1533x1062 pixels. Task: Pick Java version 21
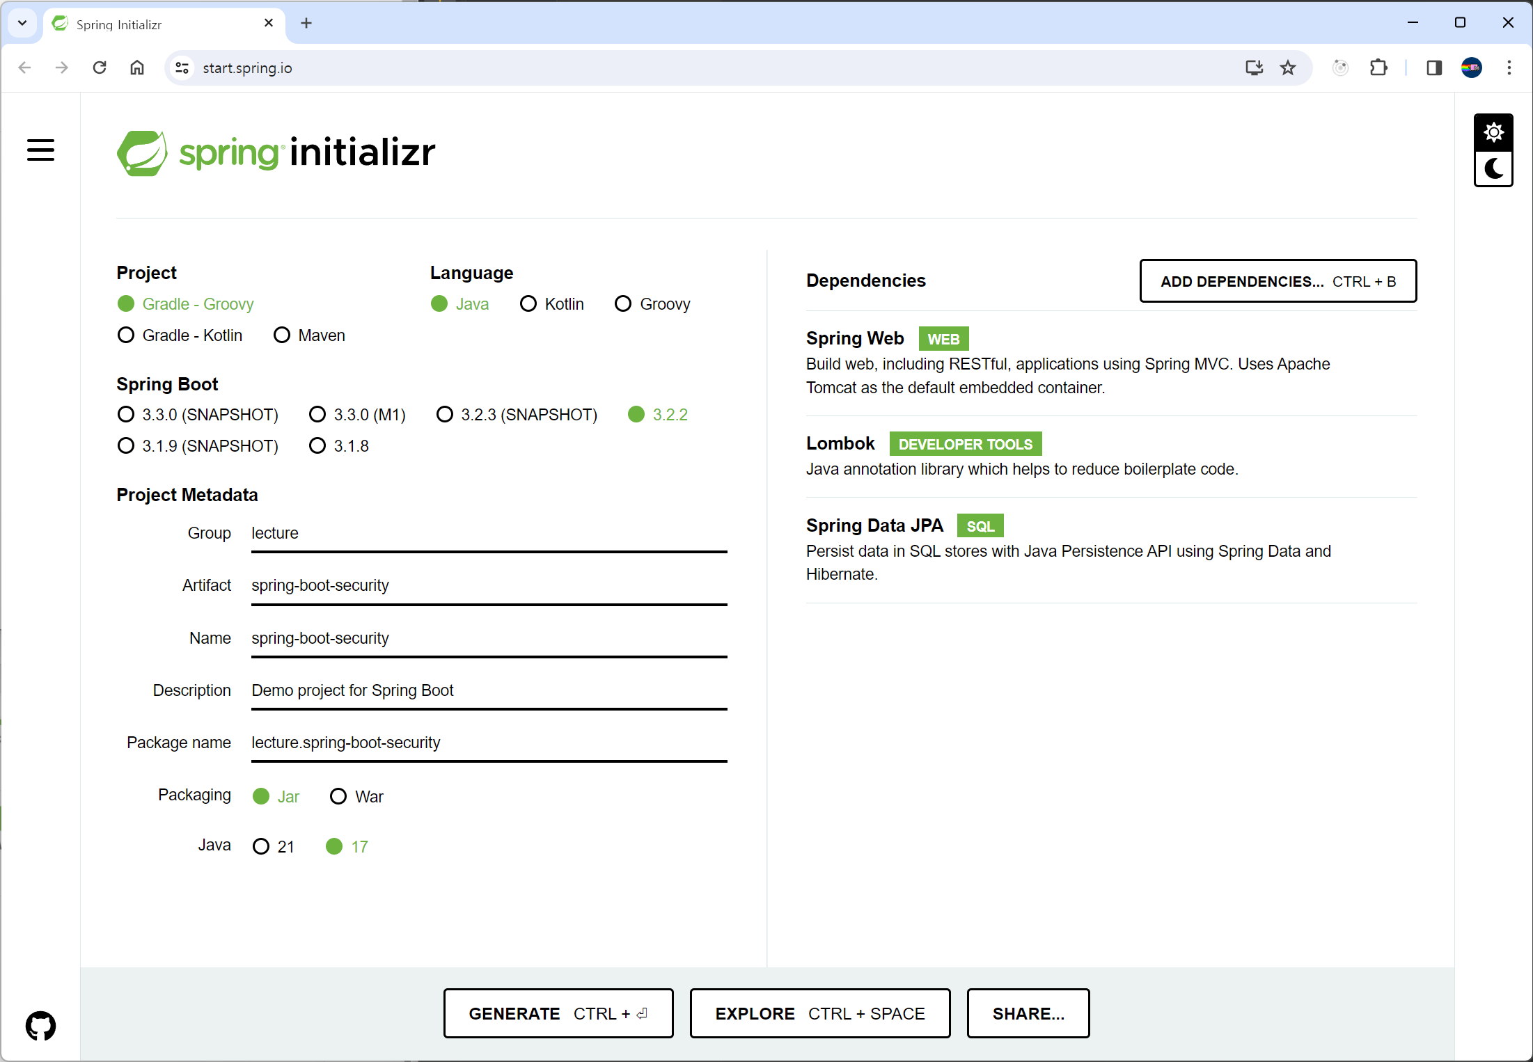(x=261, y=846)
